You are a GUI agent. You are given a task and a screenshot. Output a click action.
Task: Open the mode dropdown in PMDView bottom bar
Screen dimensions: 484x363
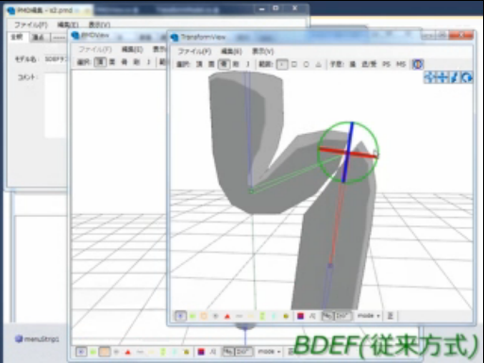[x=269, y=352]
